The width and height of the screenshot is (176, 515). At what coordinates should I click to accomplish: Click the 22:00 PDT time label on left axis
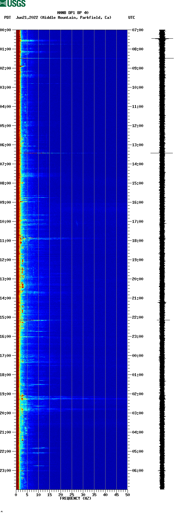(x=6, y=451)
